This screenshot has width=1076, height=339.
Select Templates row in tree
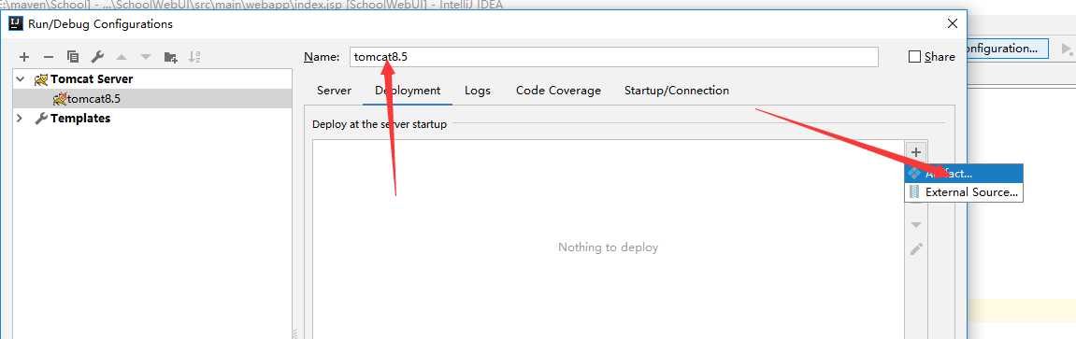coord(152,118)
